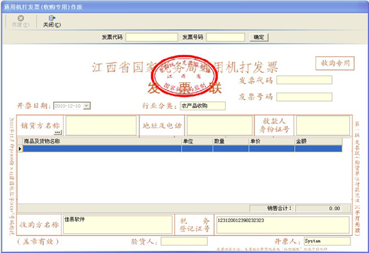The width and height of the screenshot is (369, 253).
Task: Select the 金额 column header
Action: click(x=319, y=141)
